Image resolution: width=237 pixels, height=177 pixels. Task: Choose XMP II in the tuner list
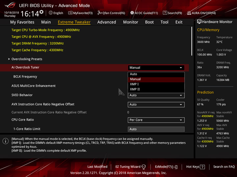click(156, 89)
